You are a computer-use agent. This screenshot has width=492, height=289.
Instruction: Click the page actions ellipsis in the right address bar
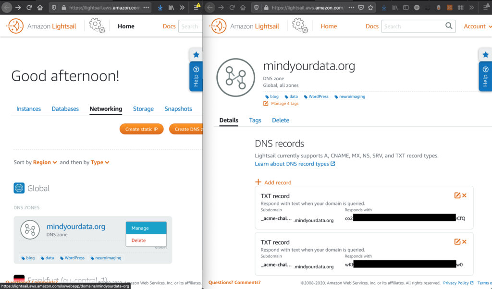tap(351, 8)
